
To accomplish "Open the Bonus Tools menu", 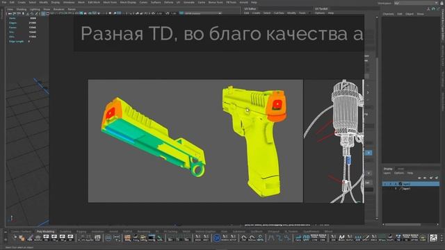I will (216, 2).
